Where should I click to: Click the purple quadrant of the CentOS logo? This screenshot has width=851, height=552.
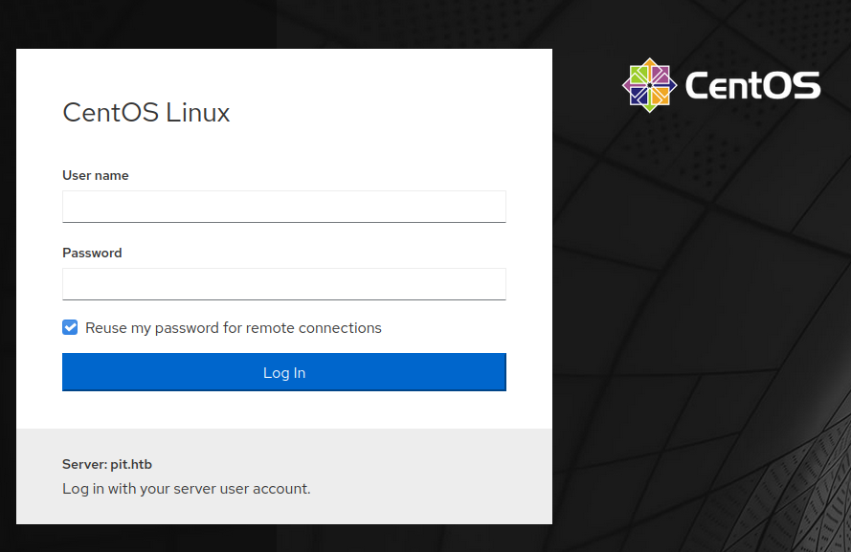[660, 76]
